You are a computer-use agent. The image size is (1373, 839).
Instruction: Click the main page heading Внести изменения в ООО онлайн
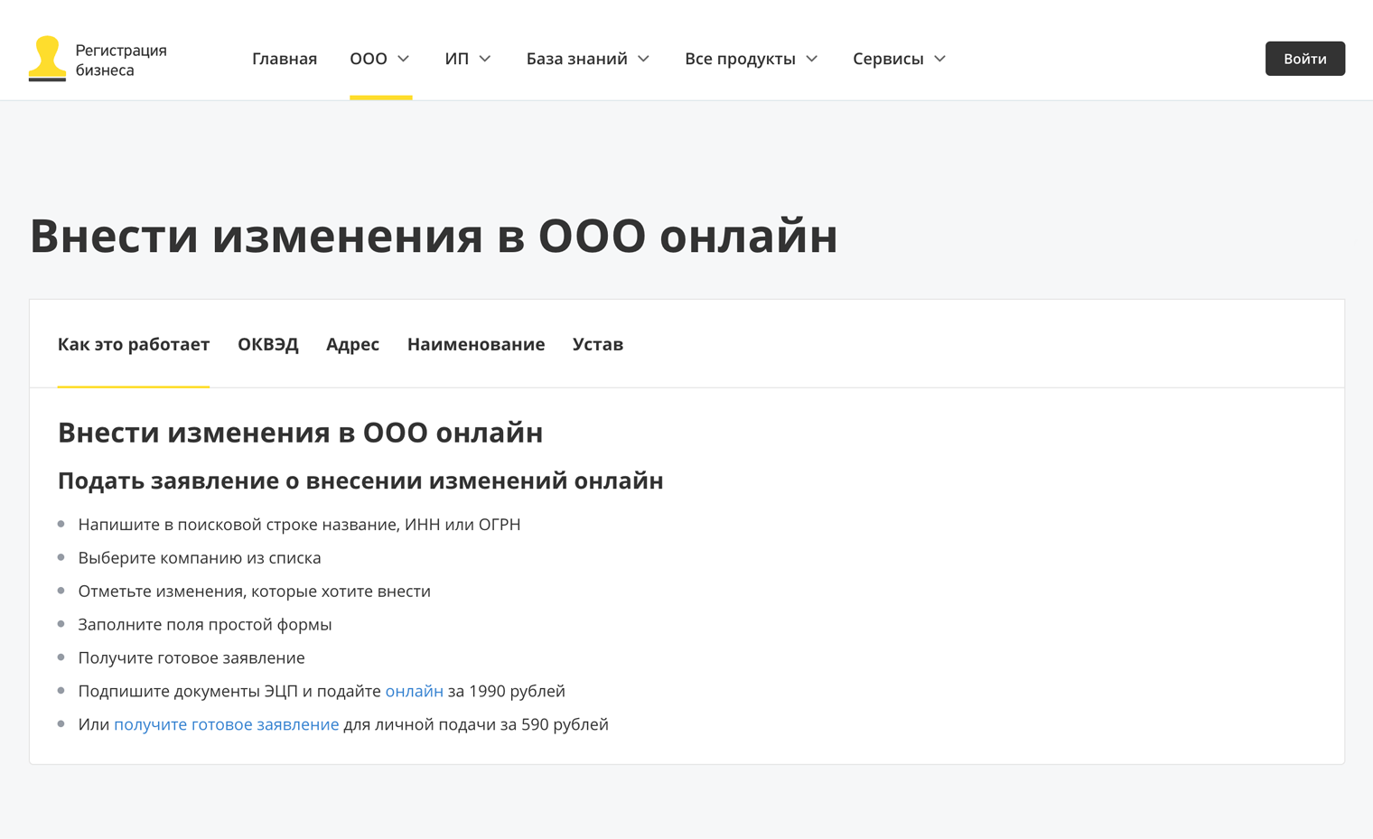click(x=434, y=236)
